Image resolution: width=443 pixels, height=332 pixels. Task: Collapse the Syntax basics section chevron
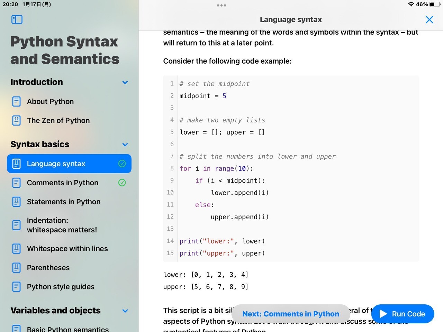(125, 145)
